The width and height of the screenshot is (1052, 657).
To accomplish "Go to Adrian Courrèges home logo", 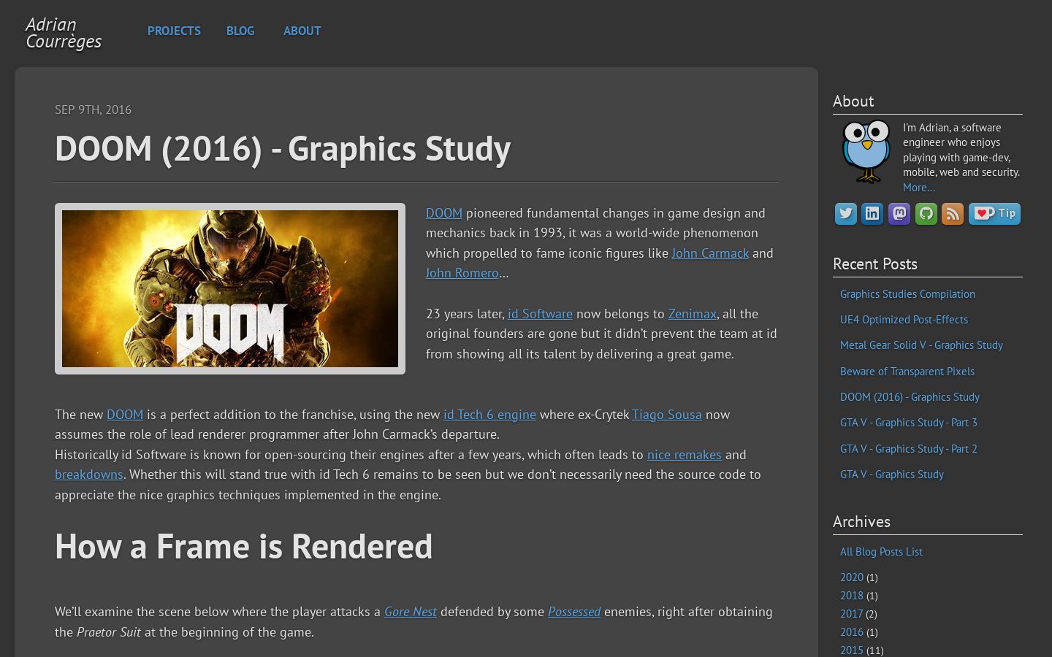I will (64, 33).
